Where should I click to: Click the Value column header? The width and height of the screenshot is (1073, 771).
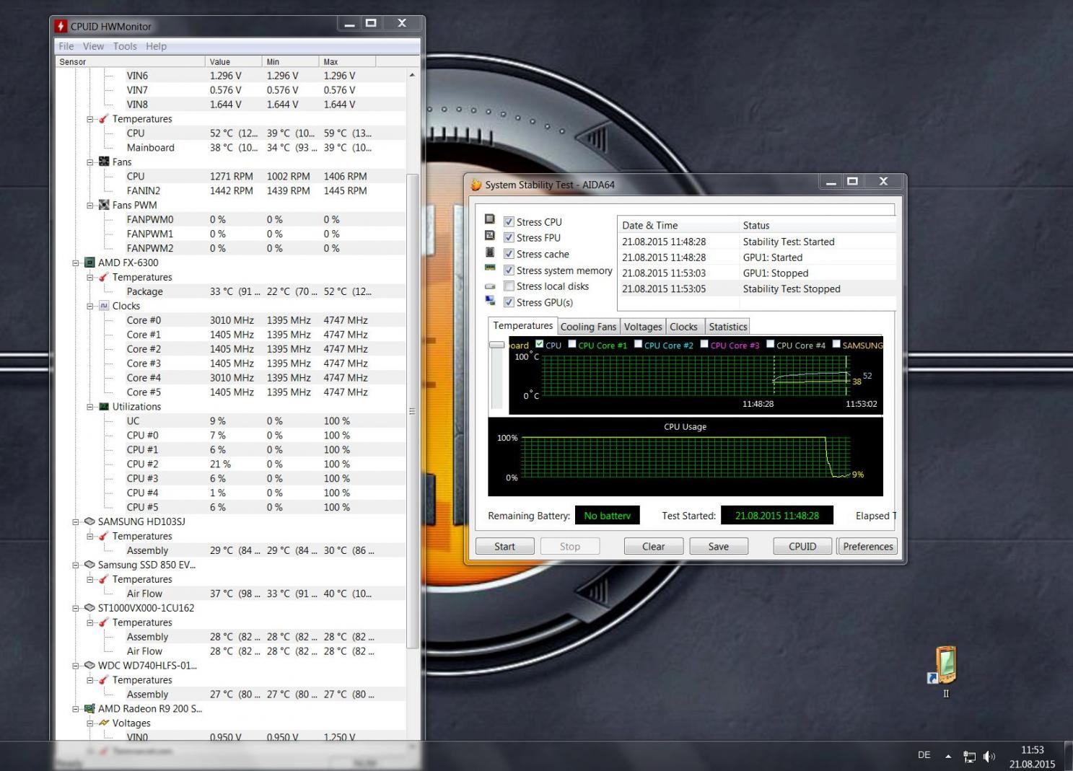coord(234,62)
